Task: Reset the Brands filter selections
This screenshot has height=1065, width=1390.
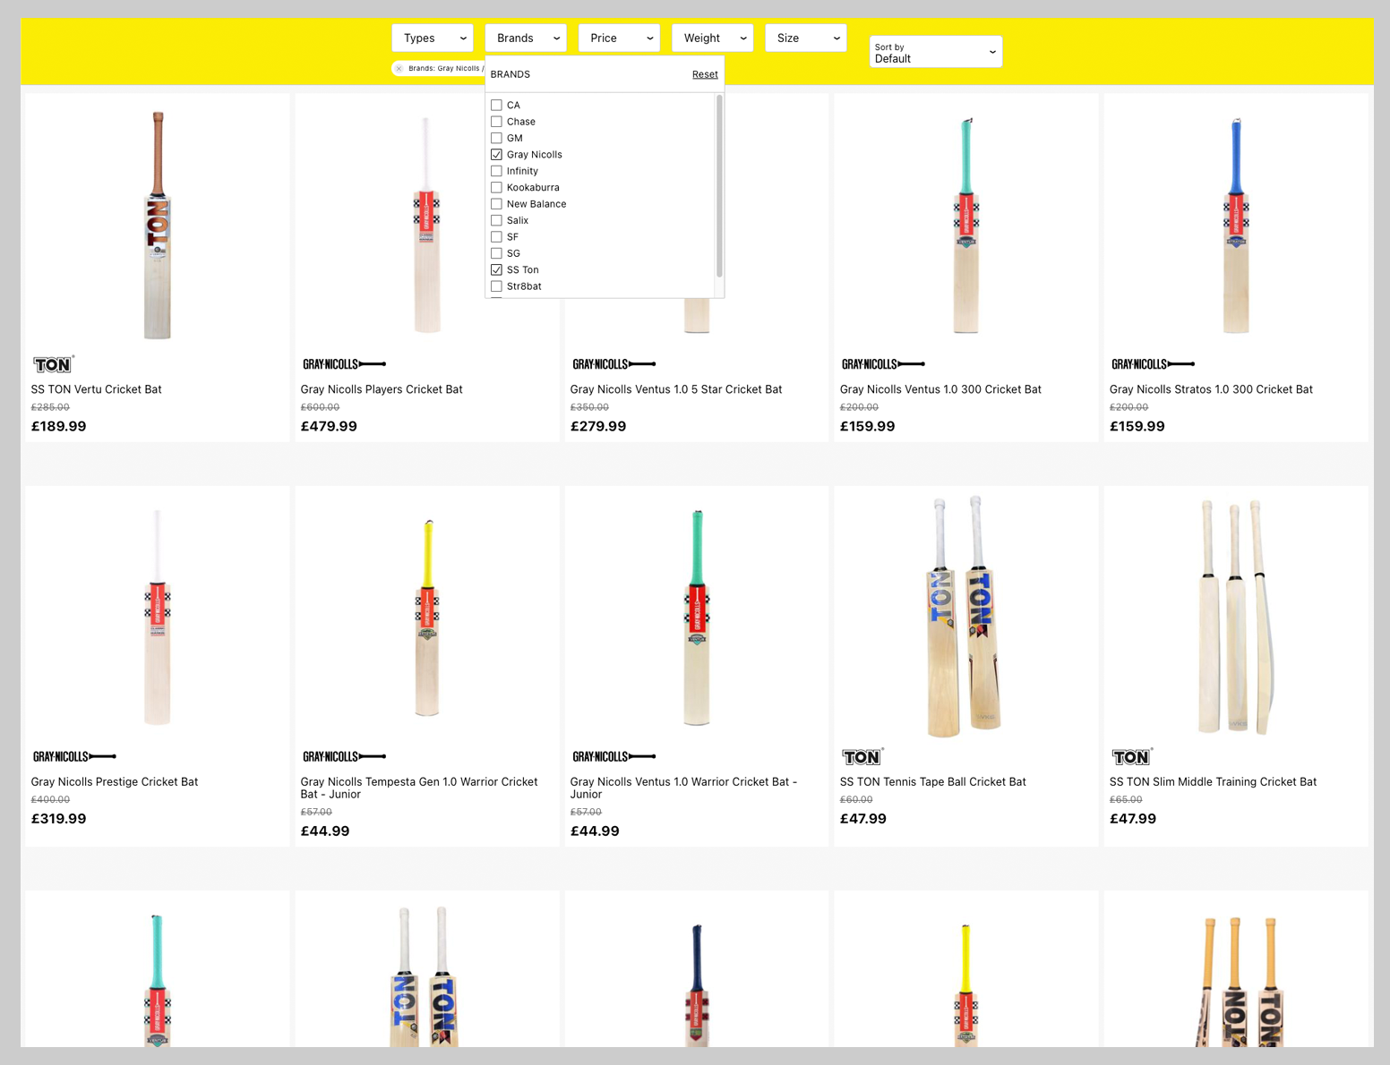Action: click(705, 74)
